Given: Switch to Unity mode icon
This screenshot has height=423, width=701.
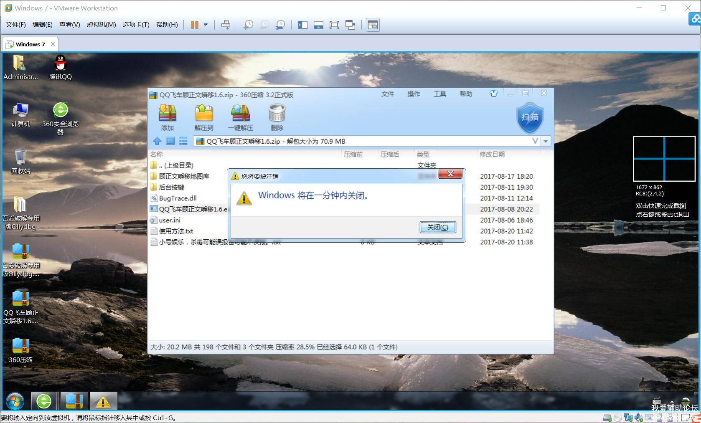Looking at the screenshot, I should click(x=350, y=25).
